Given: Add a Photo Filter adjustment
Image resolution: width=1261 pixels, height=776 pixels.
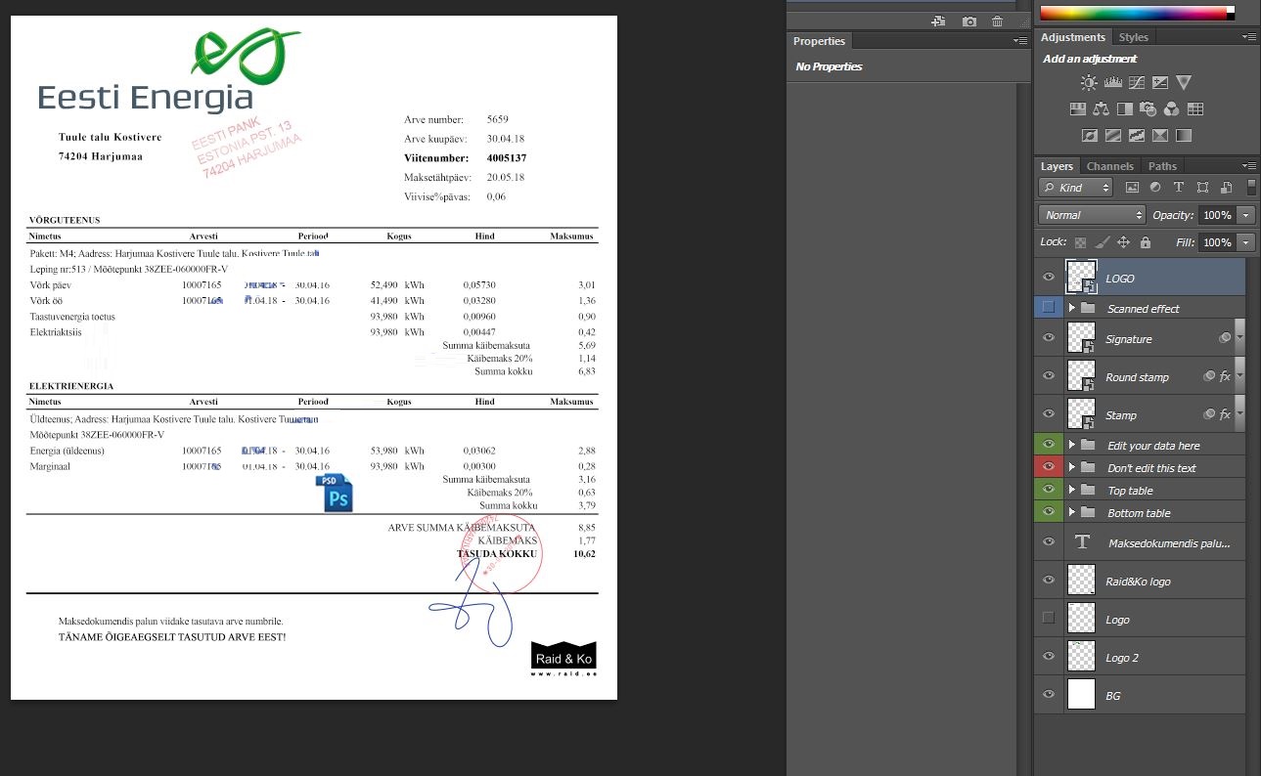Looking at the screenshot, I should click(1148, 109).
